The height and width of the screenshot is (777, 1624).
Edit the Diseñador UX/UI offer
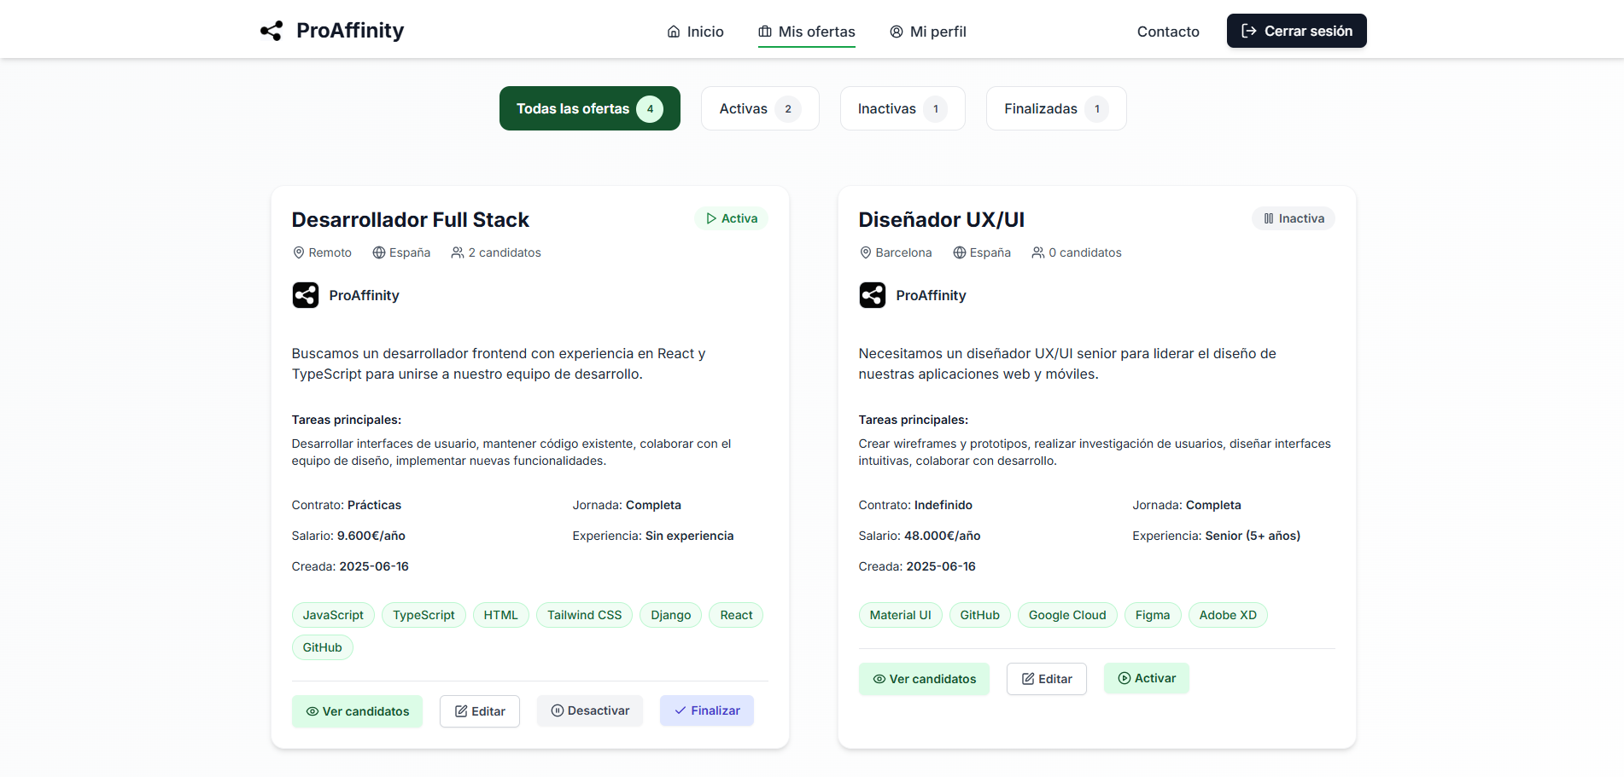[1046, 679]
